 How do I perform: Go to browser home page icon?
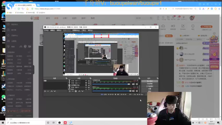tap(27, 9)
